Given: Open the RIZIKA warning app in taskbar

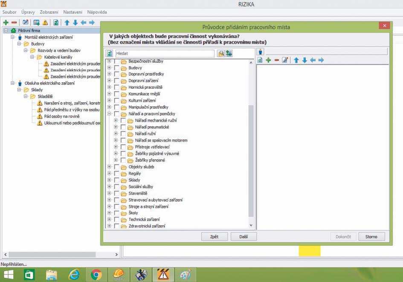Looking at the screenshot, I should point(163,275).
